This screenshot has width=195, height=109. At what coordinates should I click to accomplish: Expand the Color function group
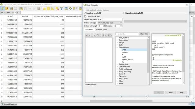[117, 45]
